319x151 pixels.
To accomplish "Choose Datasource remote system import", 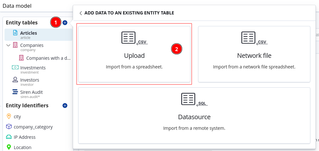I will pyautogui.click(x=194, y=115).
